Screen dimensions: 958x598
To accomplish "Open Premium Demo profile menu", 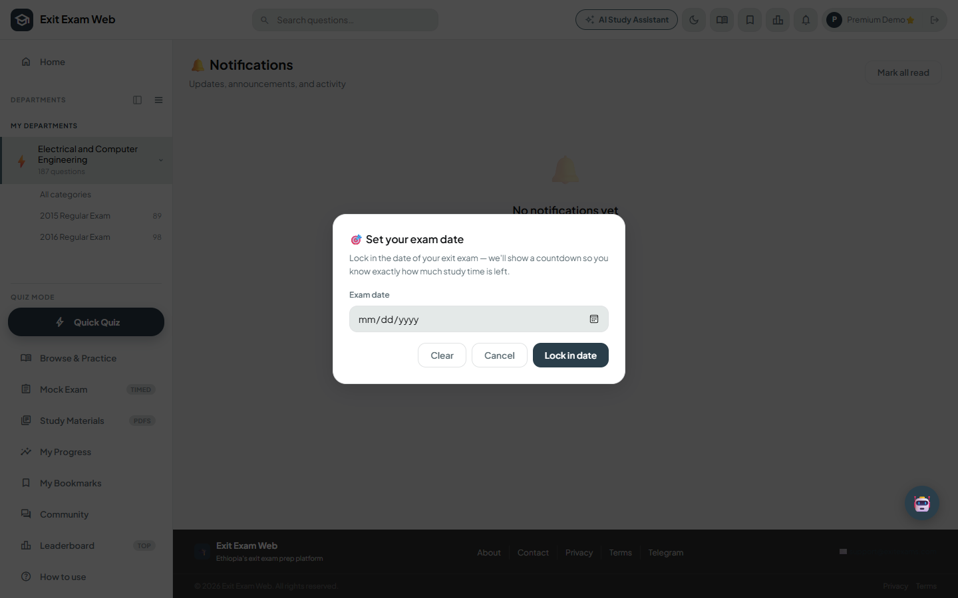I will coord(871,20).
